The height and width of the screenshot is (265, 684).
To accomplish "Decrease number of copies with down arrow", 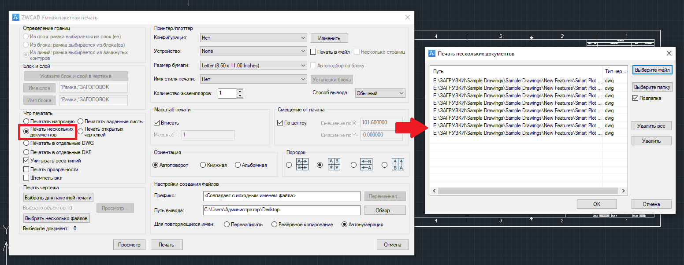I will tap(240, 96).
